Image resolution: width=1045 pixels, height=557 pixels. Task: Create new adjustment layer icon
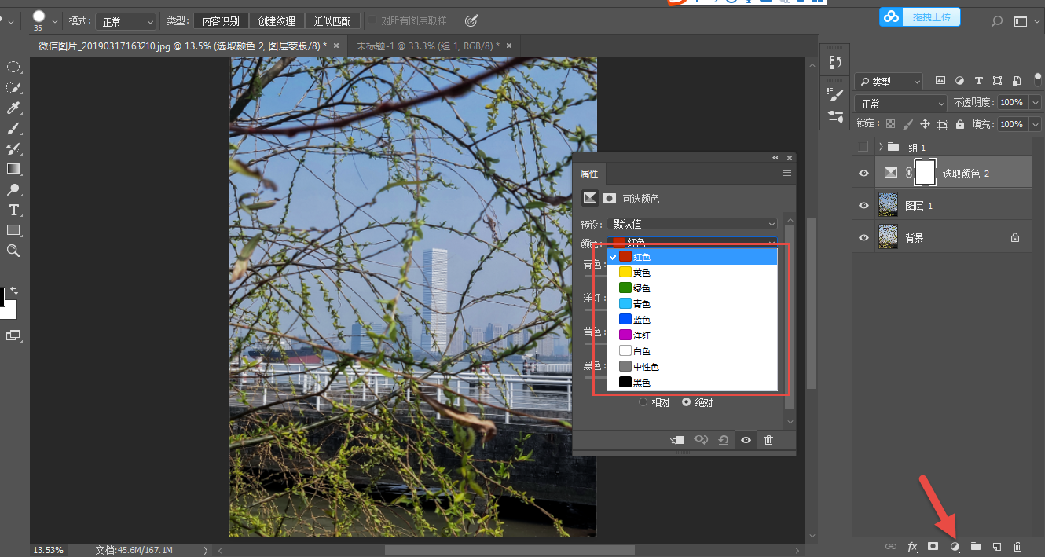(x=955, y=547)
